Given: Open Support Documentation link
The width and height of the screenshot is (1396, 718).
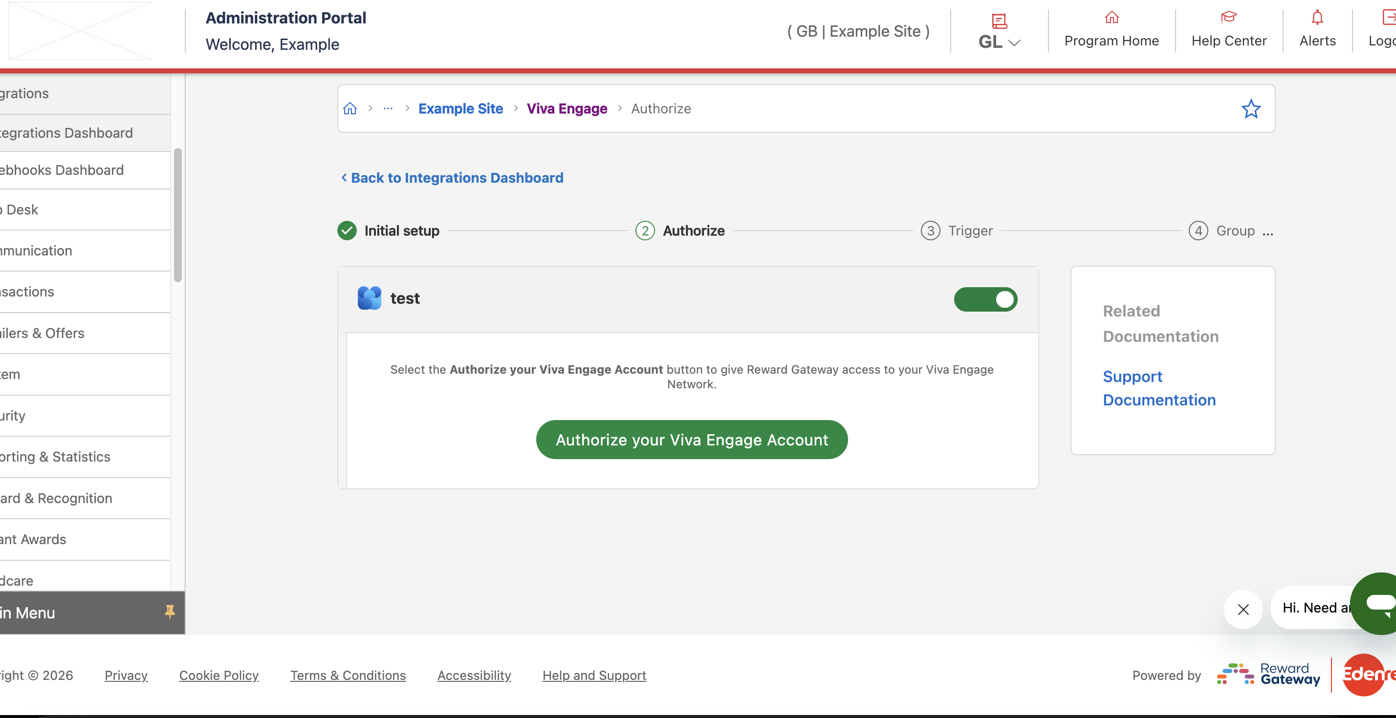Looking at the screenshot, I should tap(1159, 388).
